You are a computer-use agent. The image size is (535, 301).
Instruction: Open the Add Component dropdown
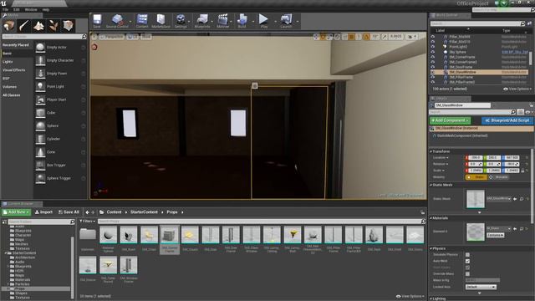(450, 120)
